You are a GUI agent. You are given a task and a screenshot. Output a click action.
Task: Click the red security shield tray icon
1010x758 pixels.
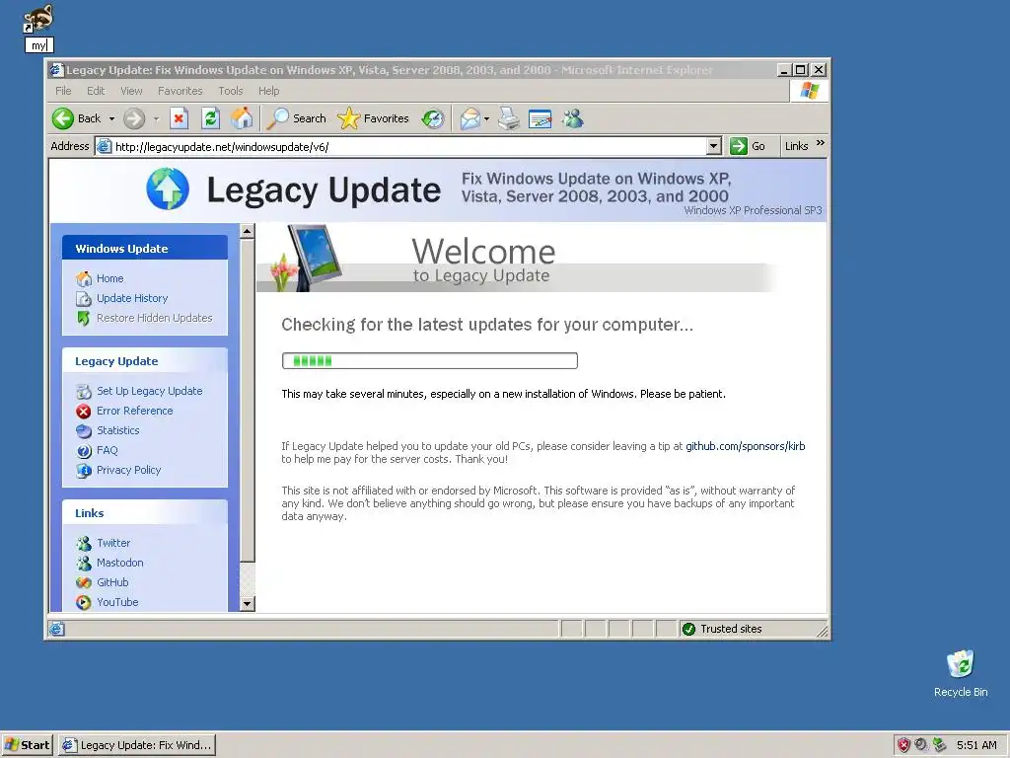pyautogui.click(x=903, y=745)
